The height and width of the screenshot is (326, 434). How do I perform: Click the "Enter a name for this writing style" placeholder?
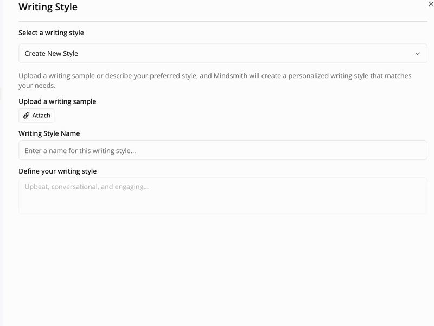click(80, 151)
